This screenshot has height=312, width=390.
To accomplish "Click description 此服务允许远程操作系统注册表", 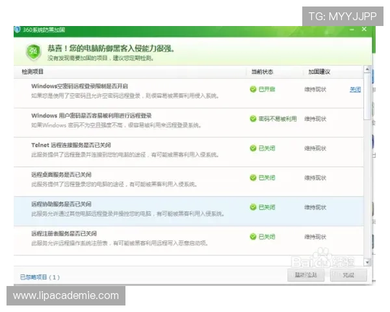I will (x=120, y=243).
